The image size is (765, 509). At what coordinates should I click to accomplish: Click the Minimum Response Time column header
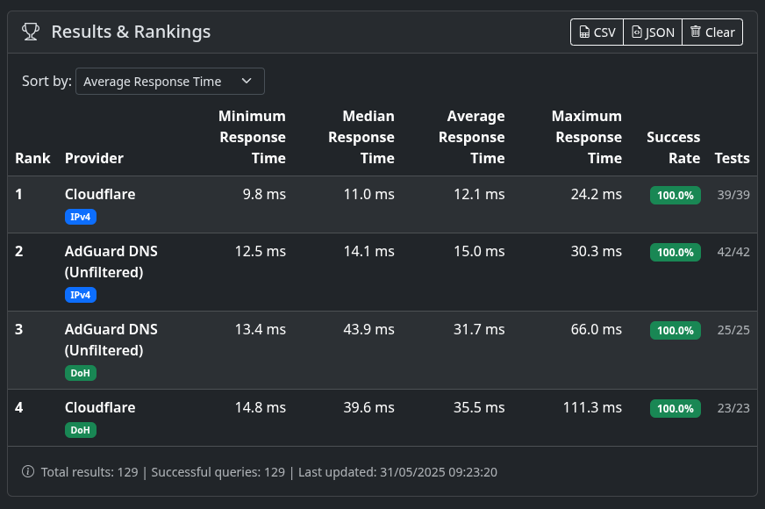[x=252, y=137]
